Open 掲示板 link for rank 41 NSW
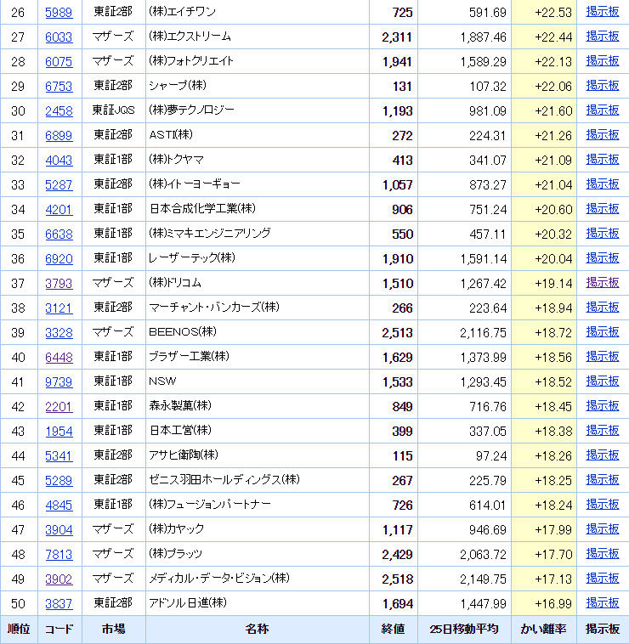 coord(603,381)
